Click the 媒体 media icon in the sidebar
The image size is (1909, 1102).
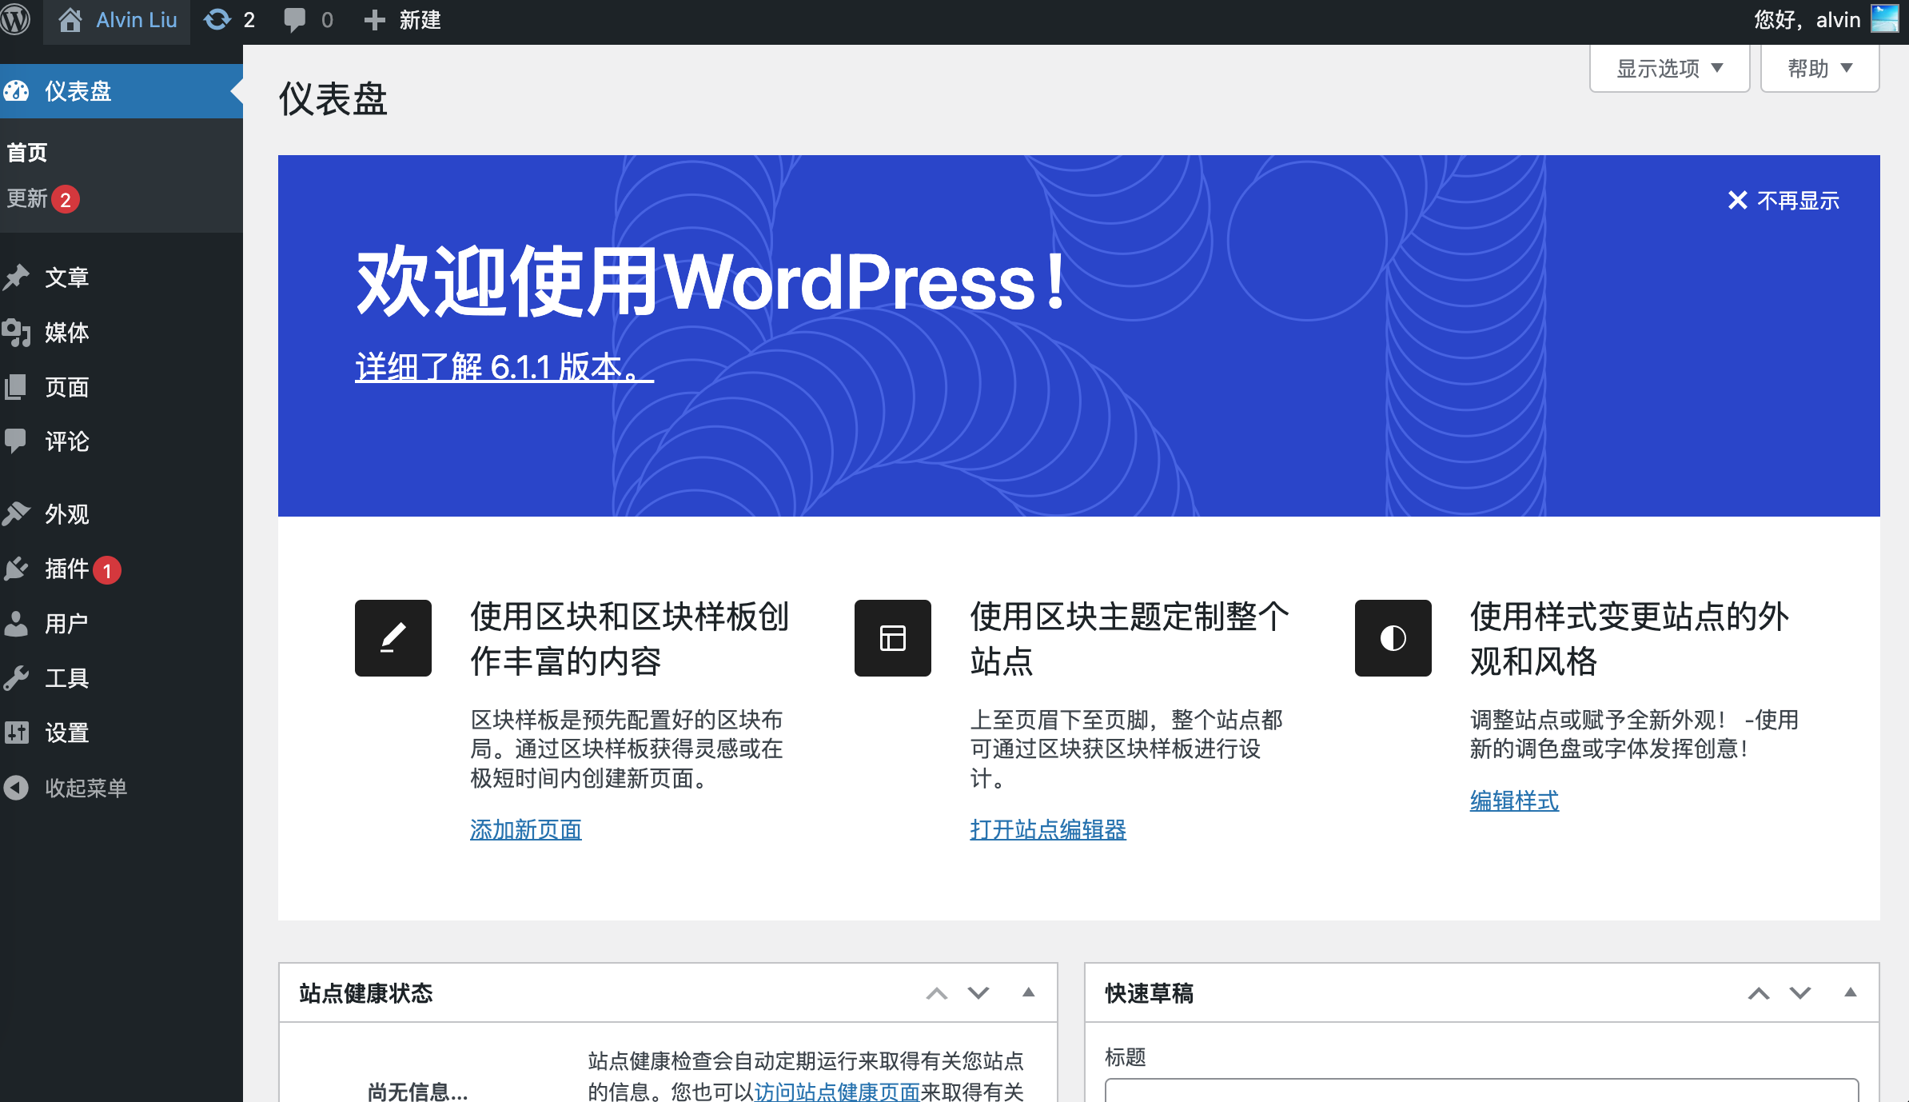(16, 332)
